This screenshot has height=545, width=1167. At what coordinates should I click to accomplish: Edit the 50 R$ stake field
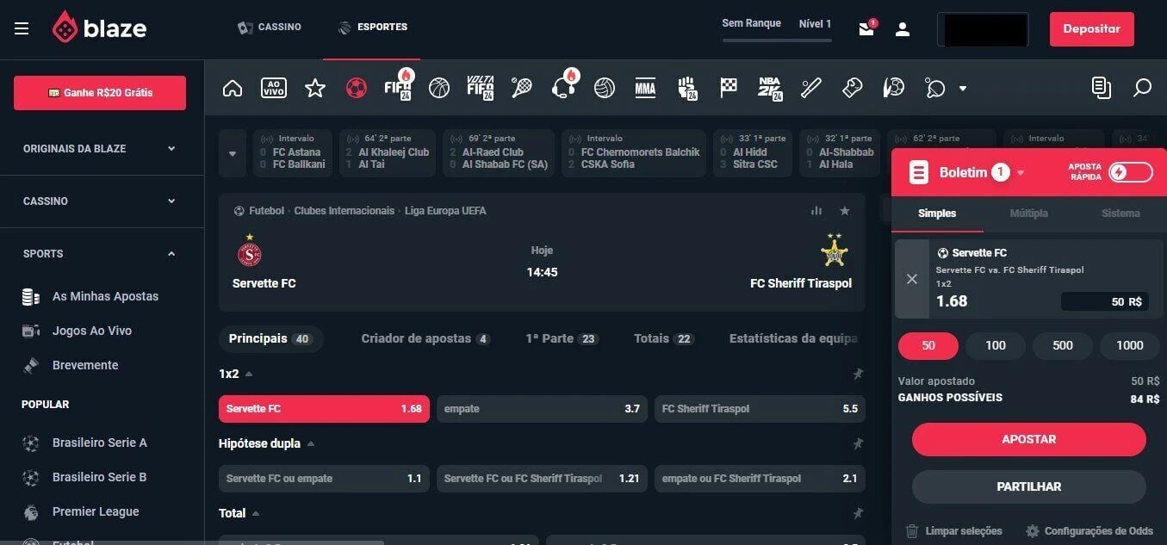click(x=1104, y=301)
